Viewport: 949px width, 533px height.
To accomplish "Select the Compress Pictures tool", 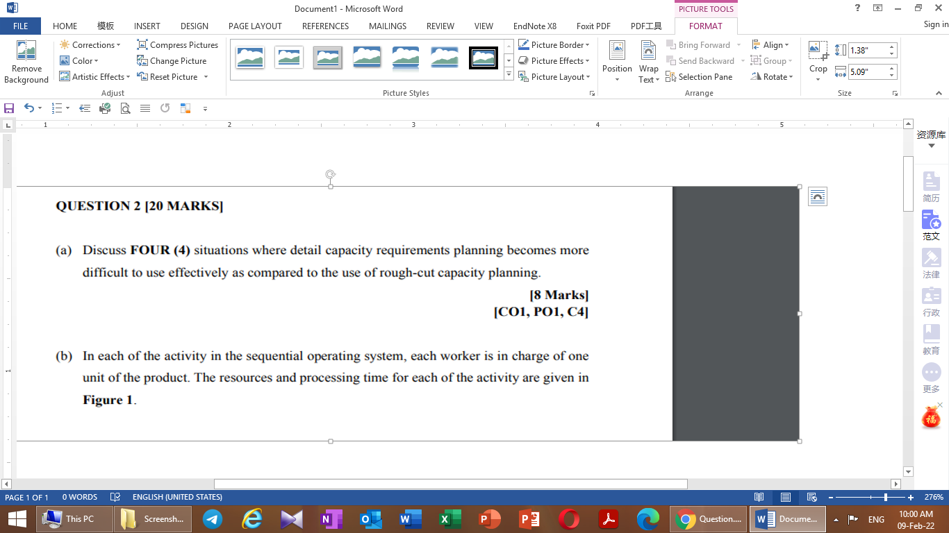I will click(x=177, y=44).
